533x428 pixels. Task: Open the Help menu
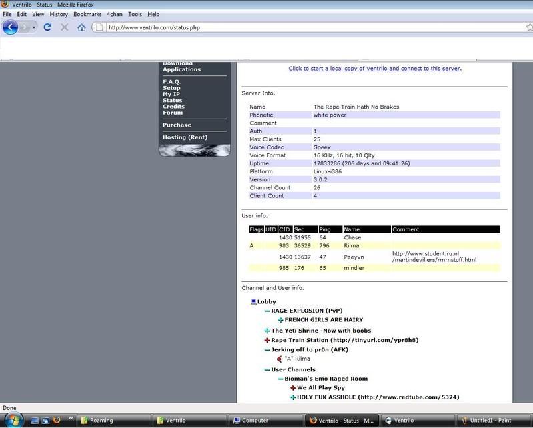(x=153, y=14)
